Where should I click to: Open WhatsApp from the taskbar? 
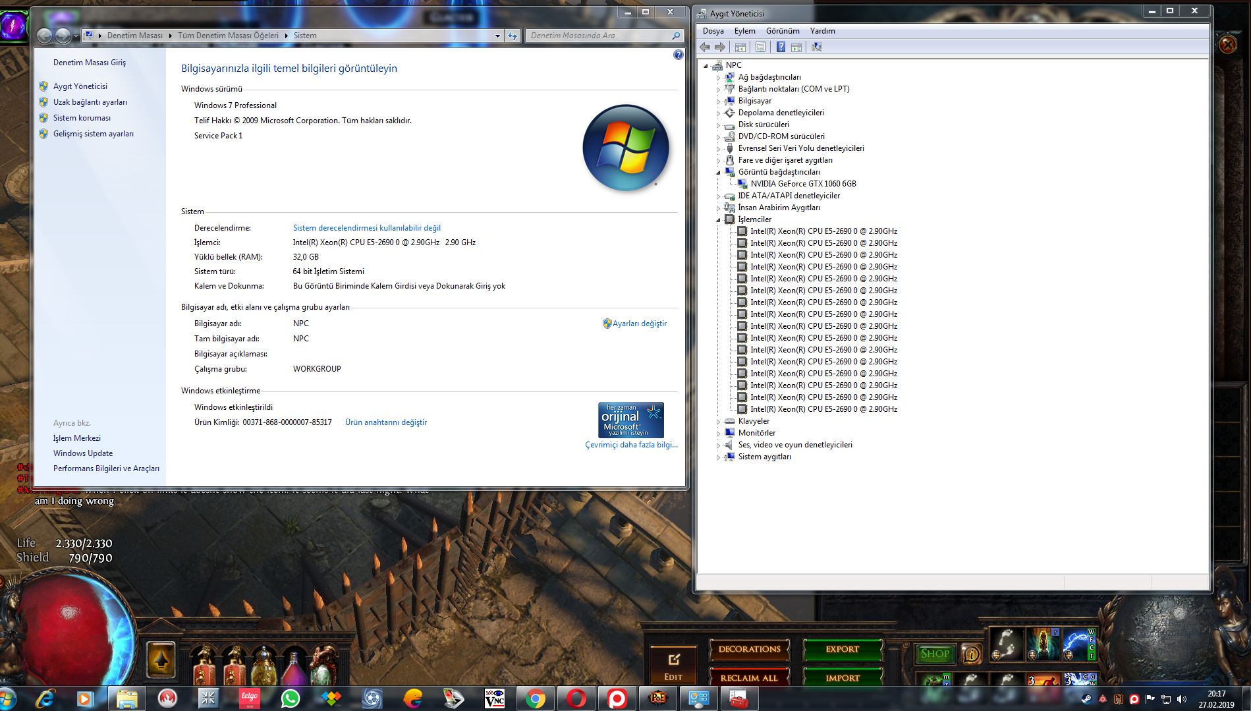[290, 698]
